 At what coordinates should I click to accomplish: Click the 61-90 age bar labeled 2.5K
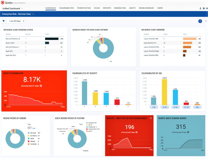point(175,97)
